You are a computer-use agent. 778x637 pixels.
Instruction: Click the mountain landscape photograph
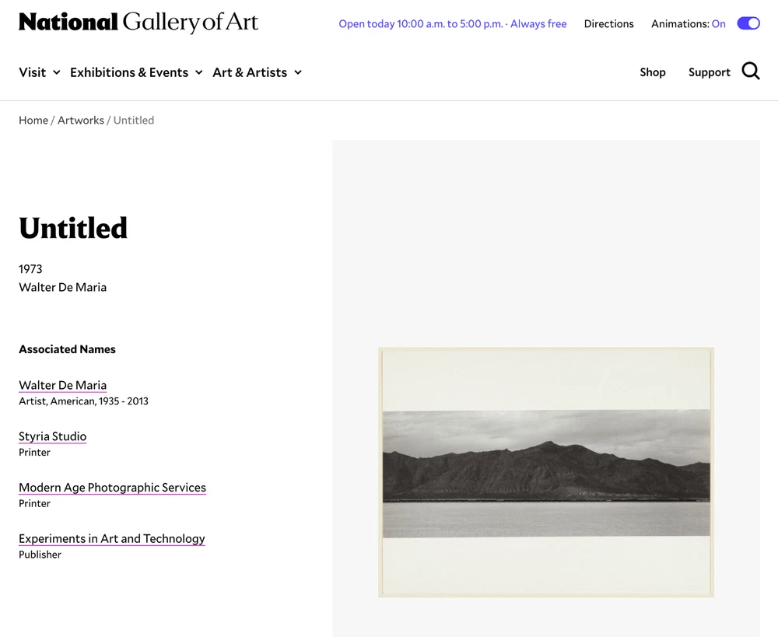point(545,472)
